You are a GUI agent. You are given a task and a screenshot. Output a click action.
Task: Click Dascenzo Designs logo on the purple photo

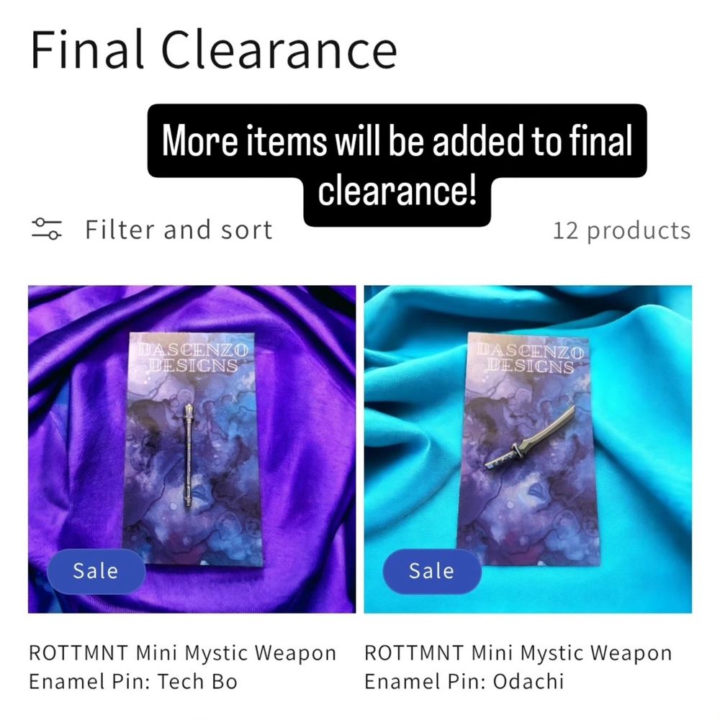[193, 358]
